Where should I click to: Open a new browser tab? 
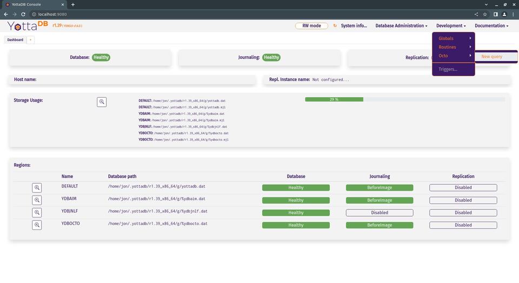point(73,5)
